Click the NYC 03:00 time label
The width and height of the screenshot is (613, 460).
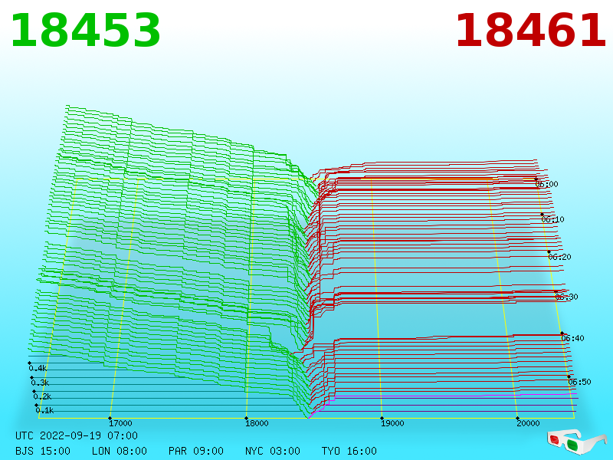click(273, 451)
